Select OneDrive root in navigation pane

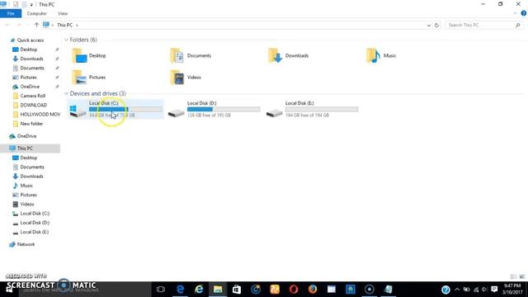[x=26, y=136]
